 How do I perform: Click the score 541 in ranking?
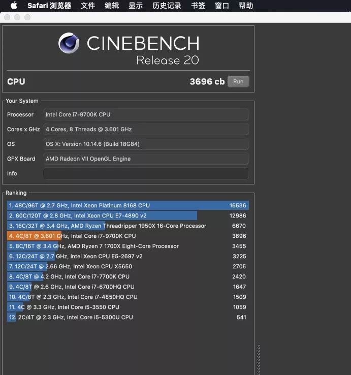pyautogui.click(x=241, y=318)
